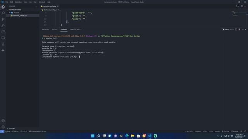Create a new terminal with plus icon

pos(231,29)
